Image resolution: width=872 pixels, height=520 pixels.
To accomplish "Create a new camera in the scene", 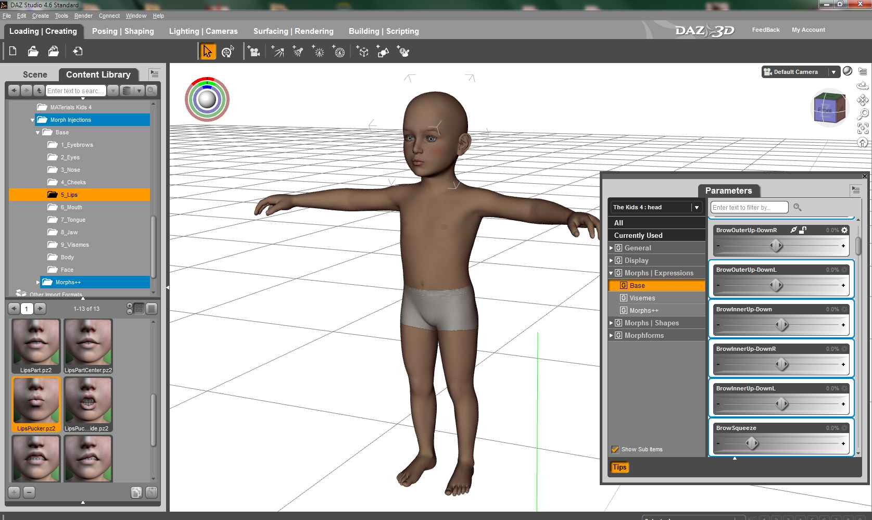I will (254, 52).
